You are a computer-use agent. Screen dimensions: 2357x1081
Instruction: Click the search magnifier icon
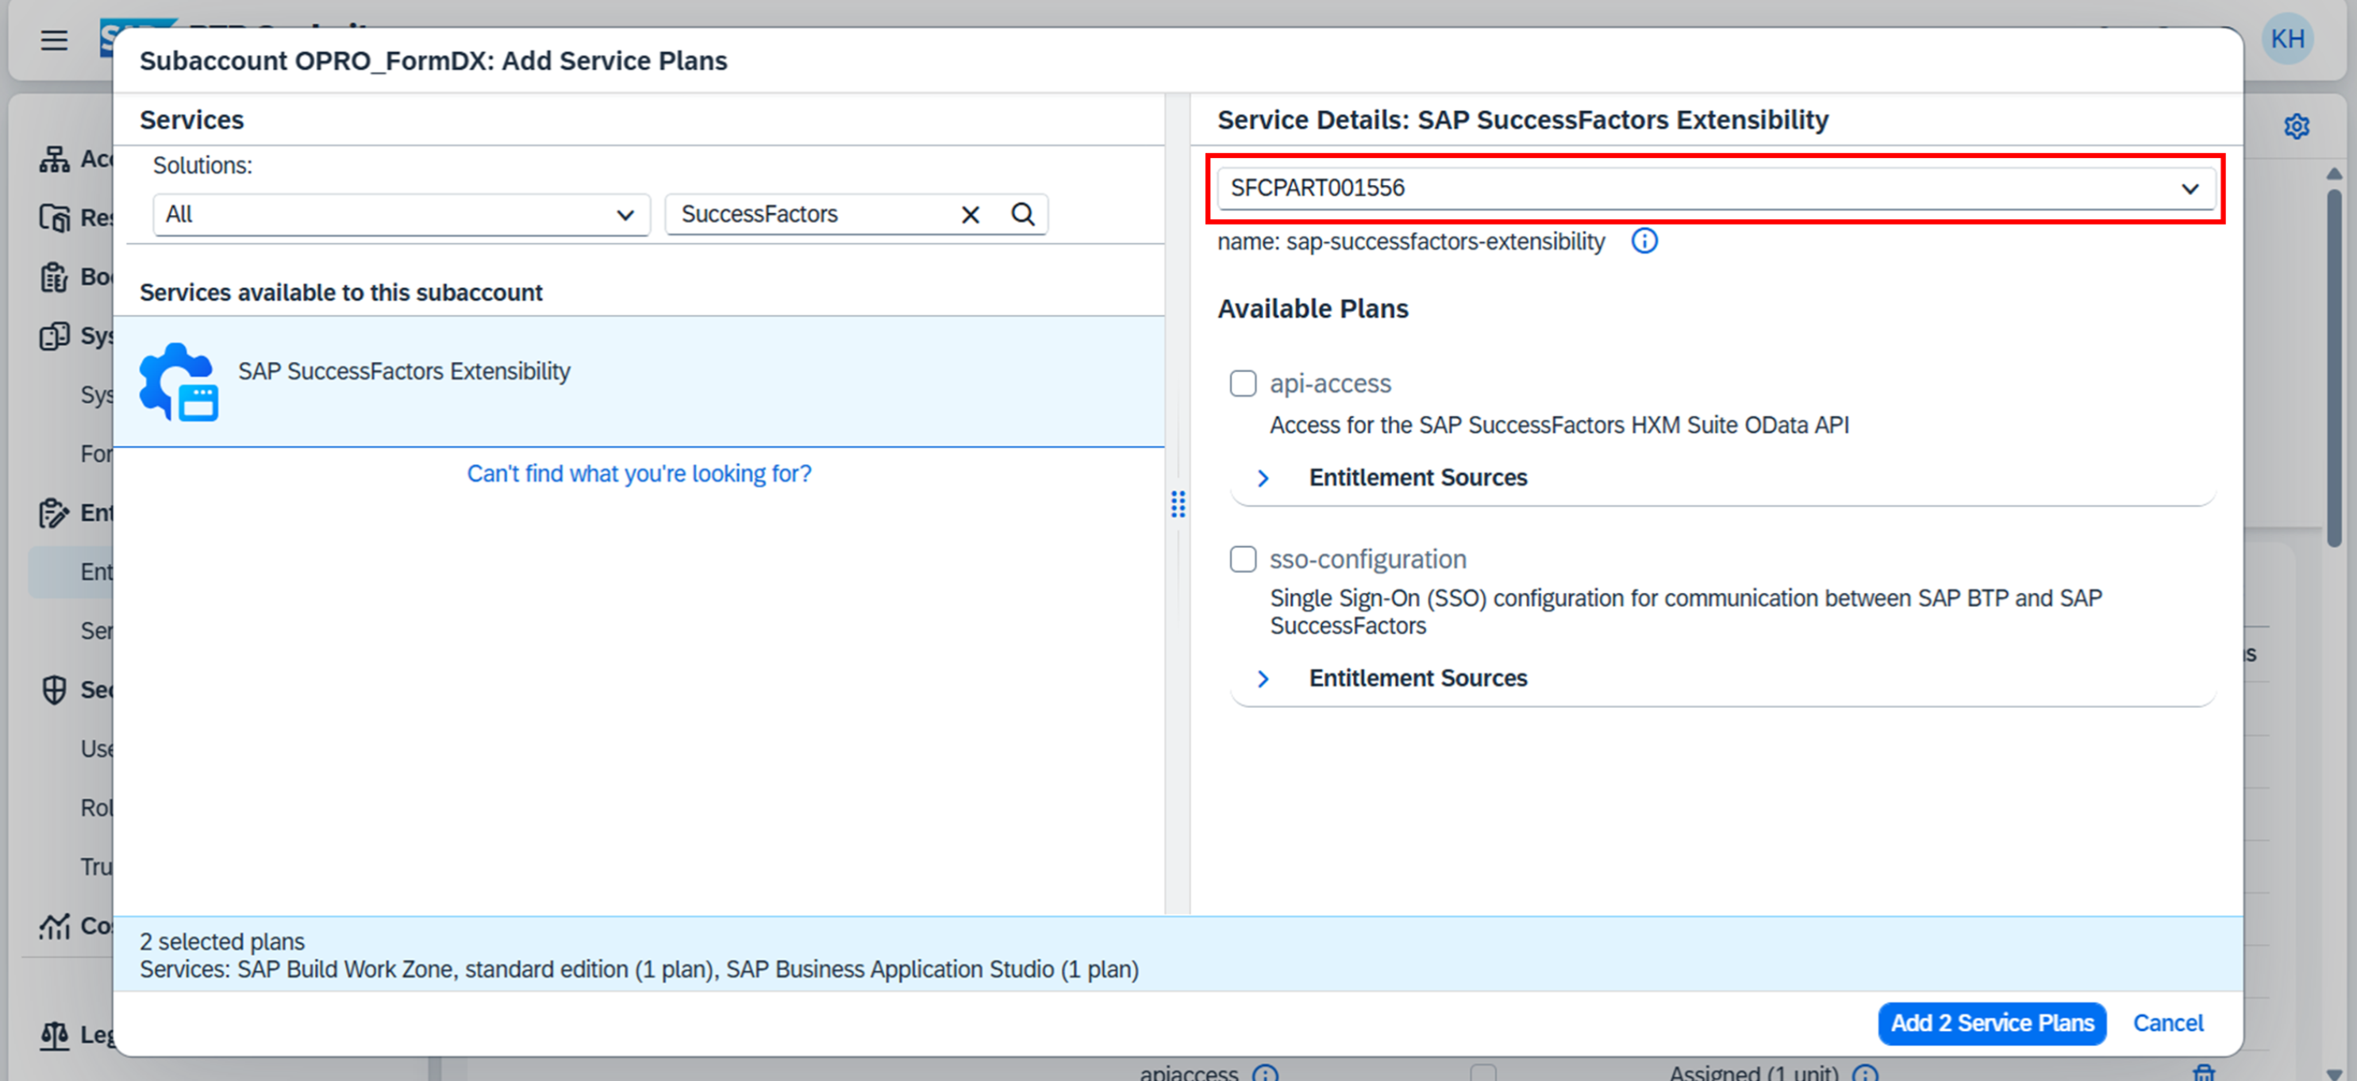(1022, 214)
